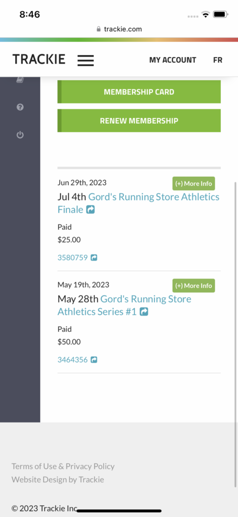Open MY ACCOUNT menu item
This screenshot has height=517, width=238.
tap(173, 60)
